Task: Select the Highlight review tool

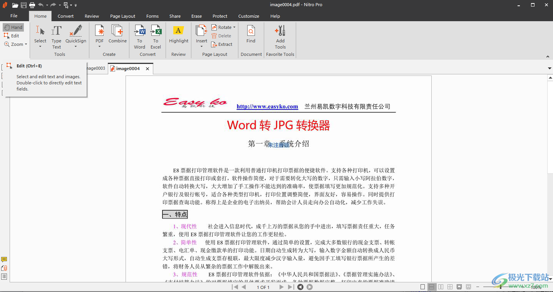Action: [x=179, y=34]
